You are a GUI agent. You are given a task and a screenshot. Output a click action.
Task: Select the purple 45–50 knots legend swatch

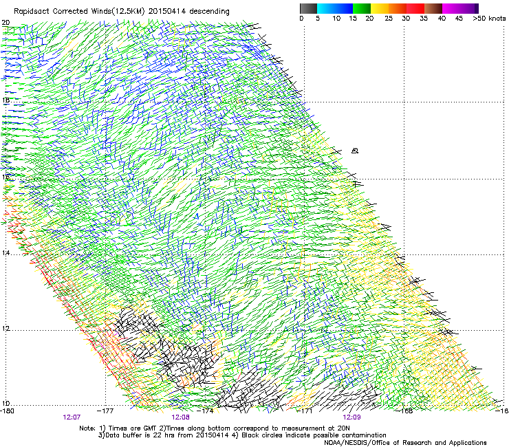coord(469,8)
